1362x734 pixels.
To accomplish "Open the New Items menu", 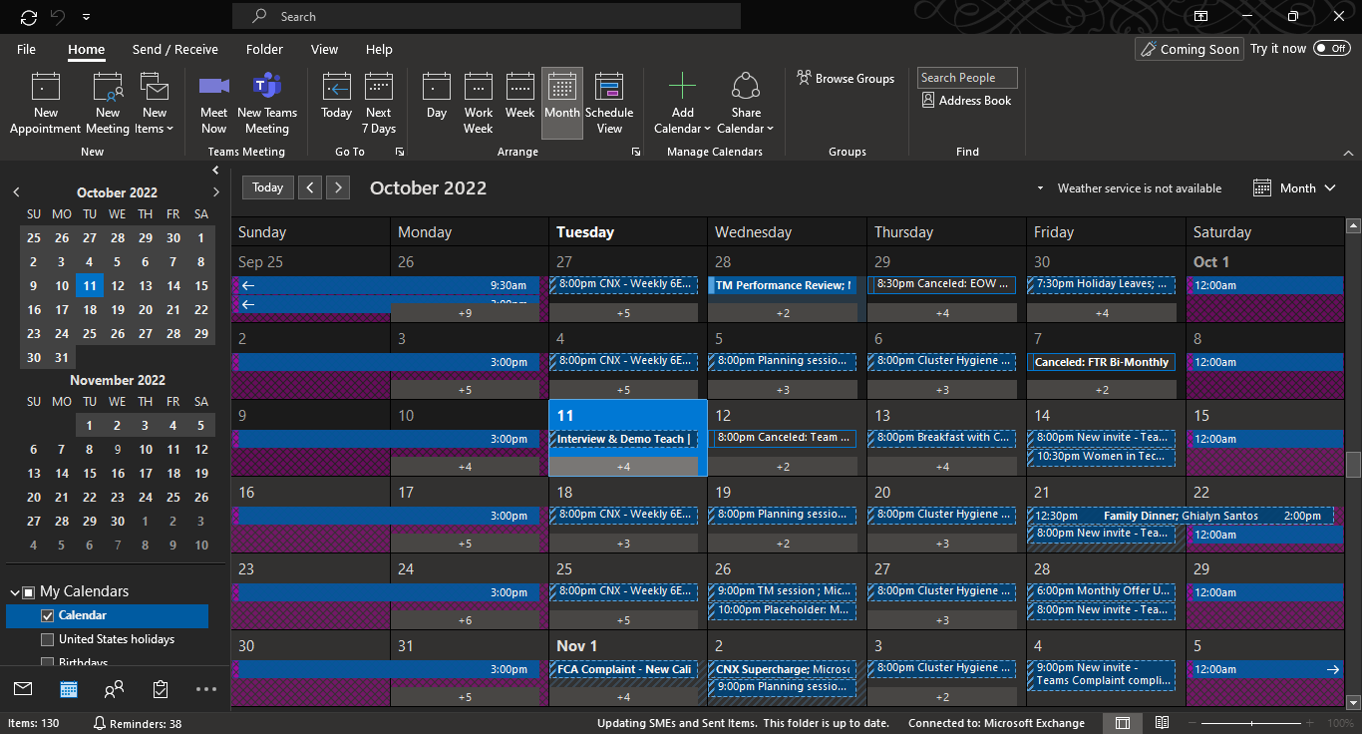I will pos(155,104).
